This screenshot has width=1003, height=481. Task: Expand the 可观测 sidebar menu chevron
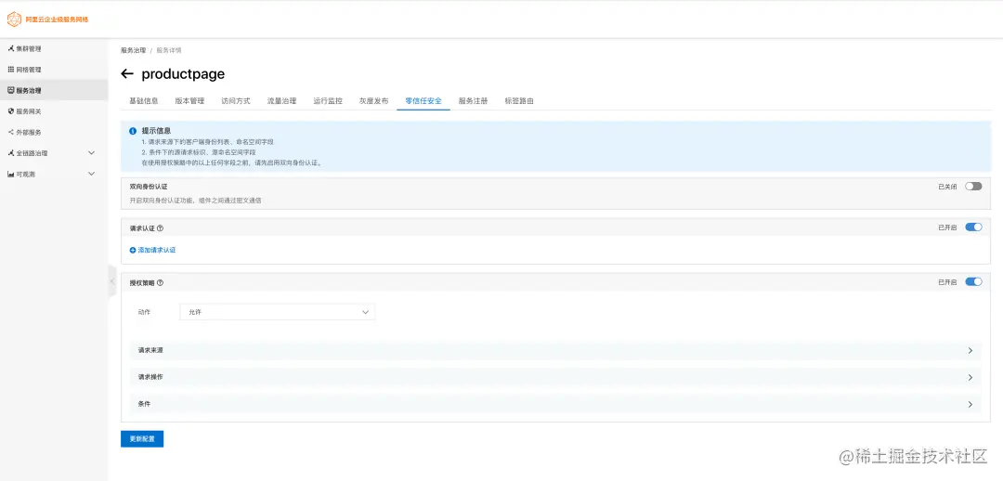[x=91, y=174]
